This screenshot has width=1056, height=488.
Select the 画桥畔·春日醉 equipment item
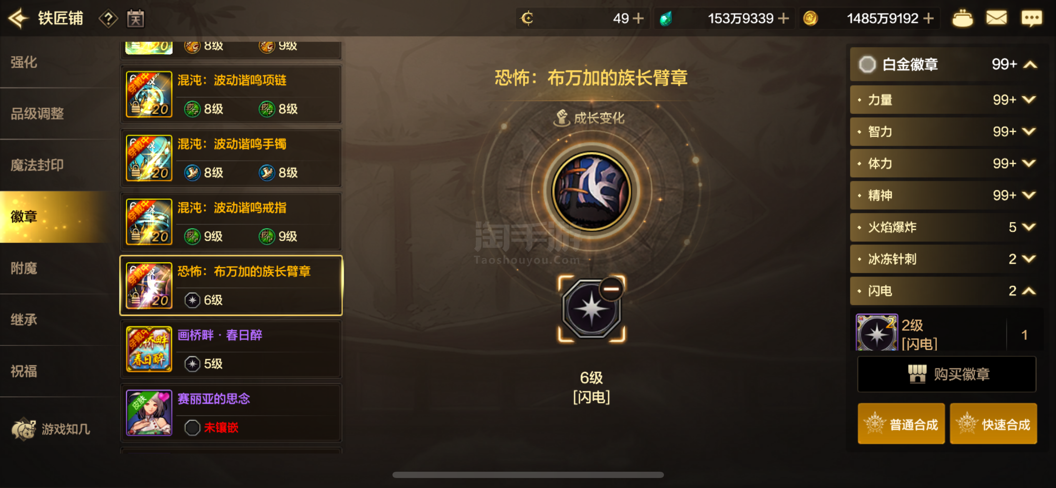tap(231, 350)
